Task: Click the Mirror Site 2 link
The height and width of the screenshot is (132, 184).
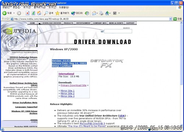Action: [67, 93]
